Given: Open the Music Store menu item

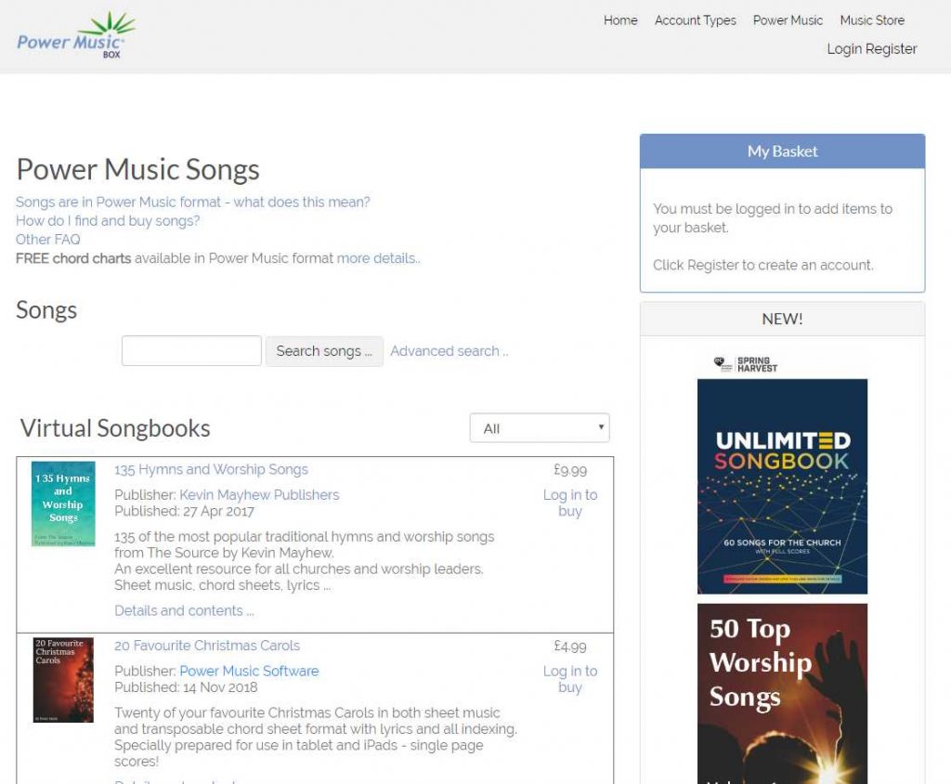Looking at the screenshot, I should [871, 20].
